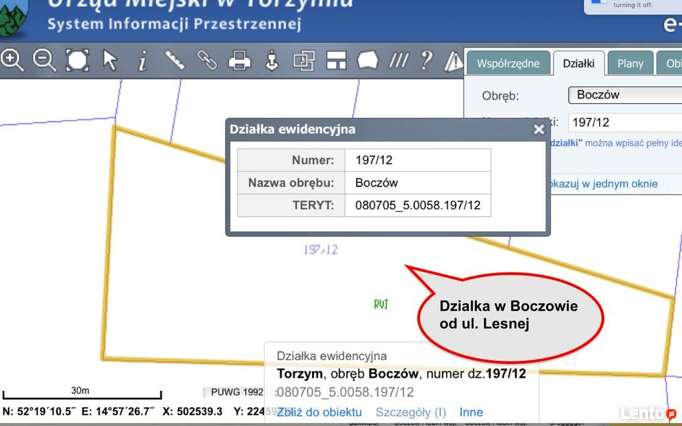This screenshot has height=426, width=682.
Task: Open help with question mark icon
Action: pos(427,60)
